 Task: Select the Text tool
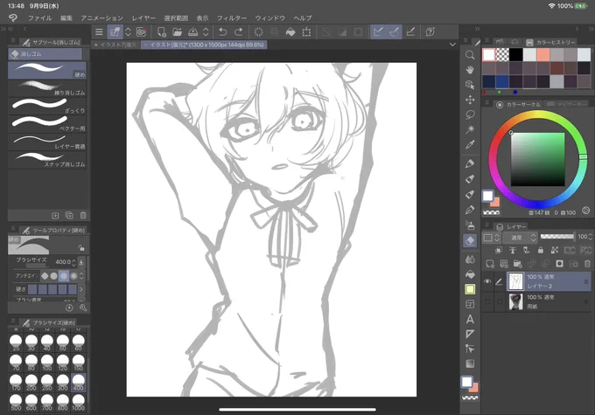point(470,319)
